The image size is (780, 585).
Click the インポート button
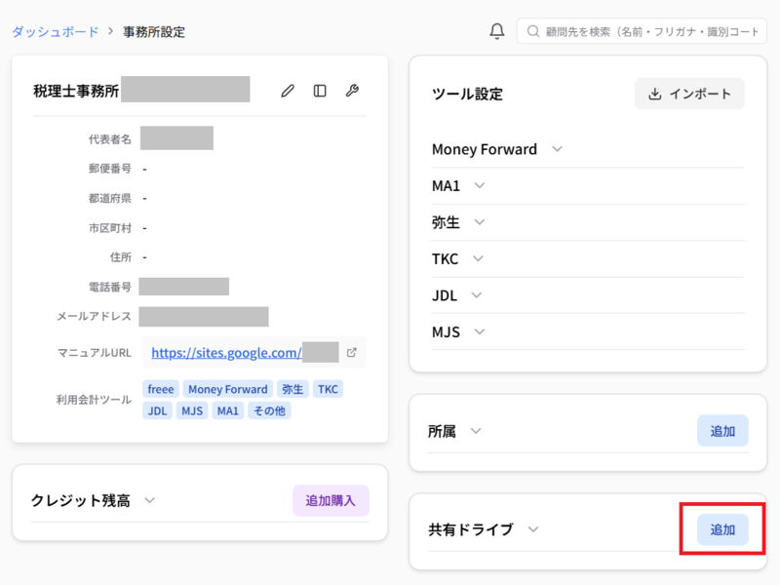[x=689, y=94]
